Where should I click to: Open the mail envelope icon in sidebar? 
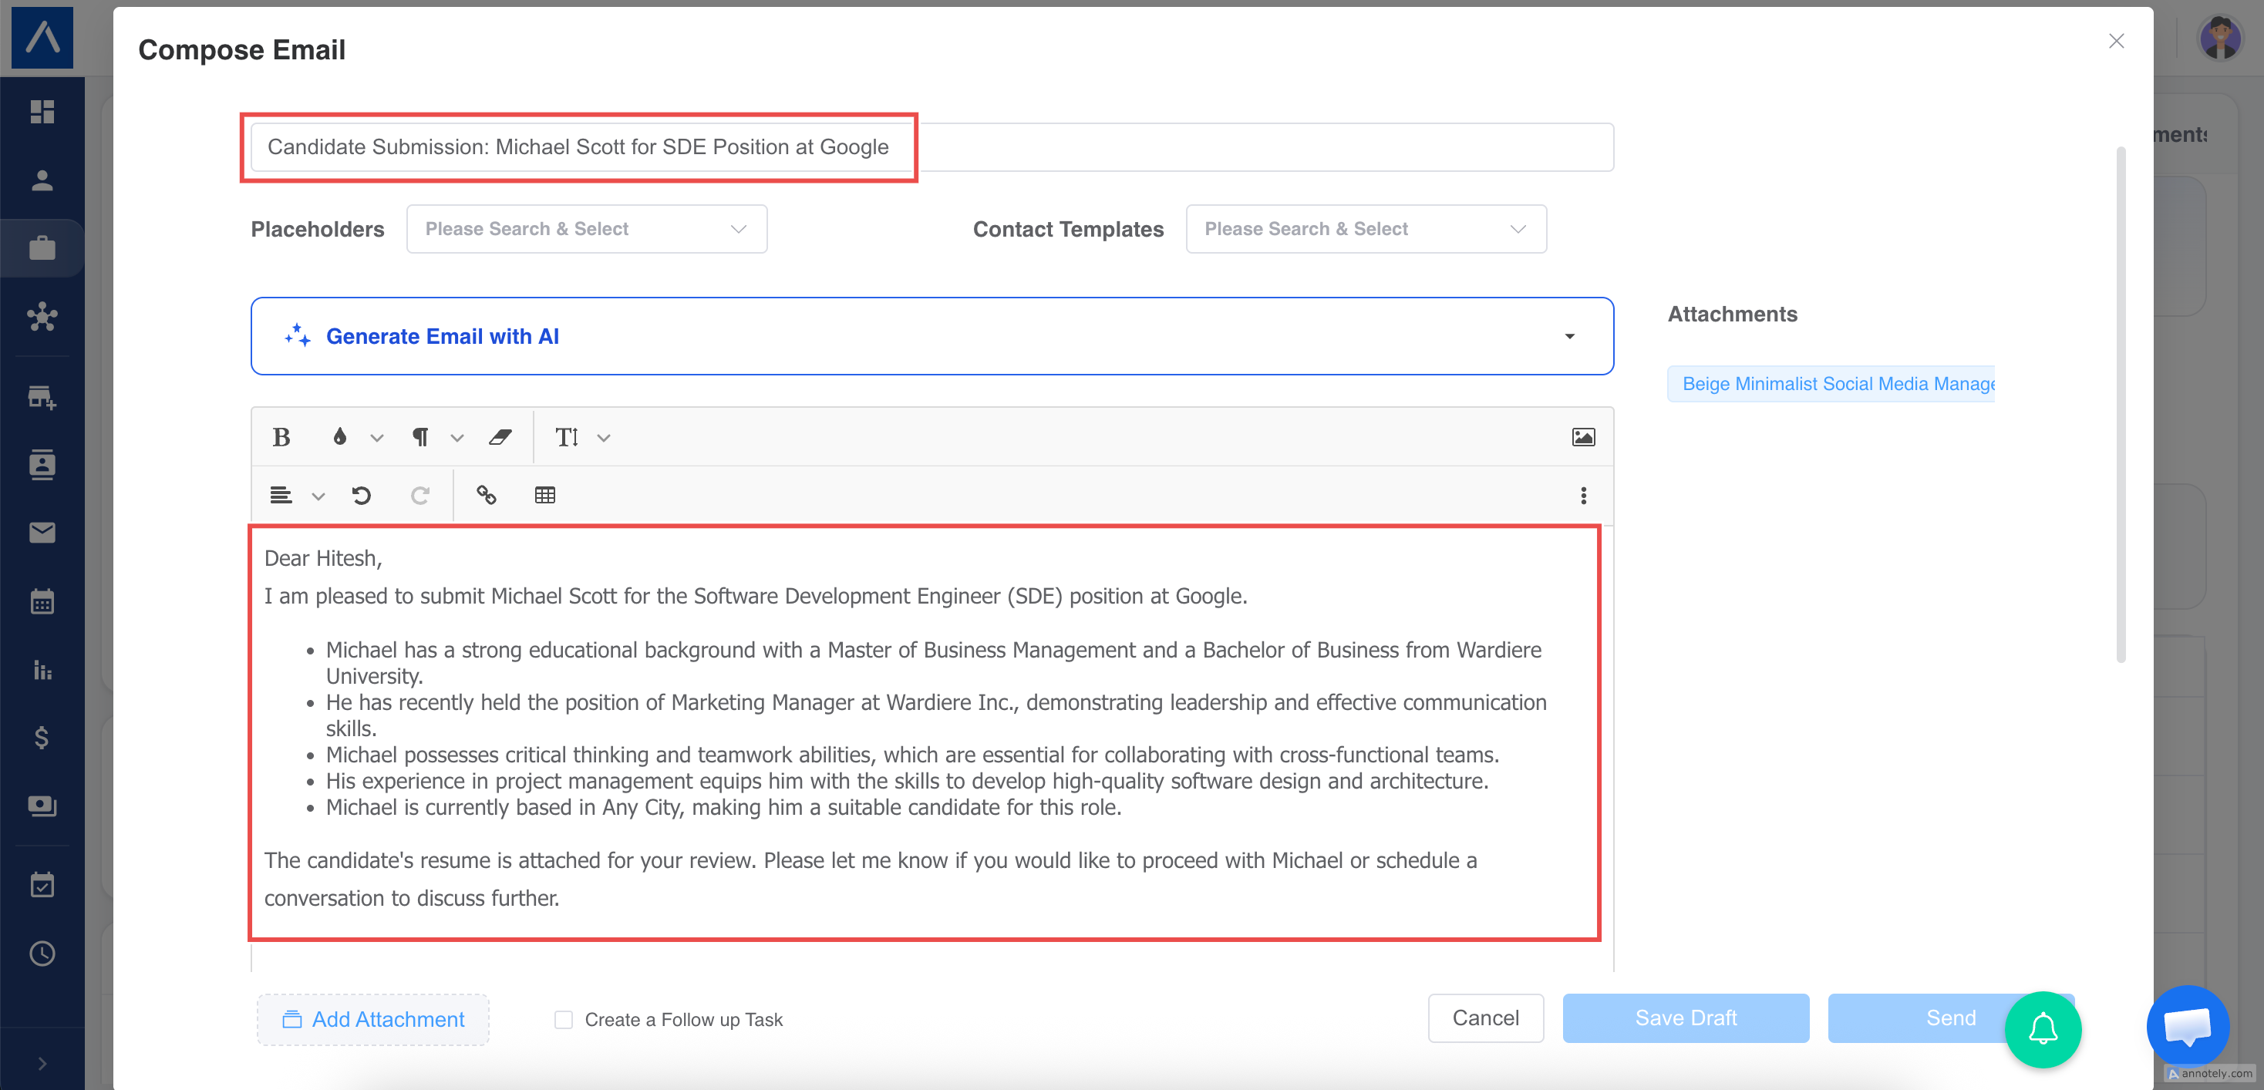[42, 533]
